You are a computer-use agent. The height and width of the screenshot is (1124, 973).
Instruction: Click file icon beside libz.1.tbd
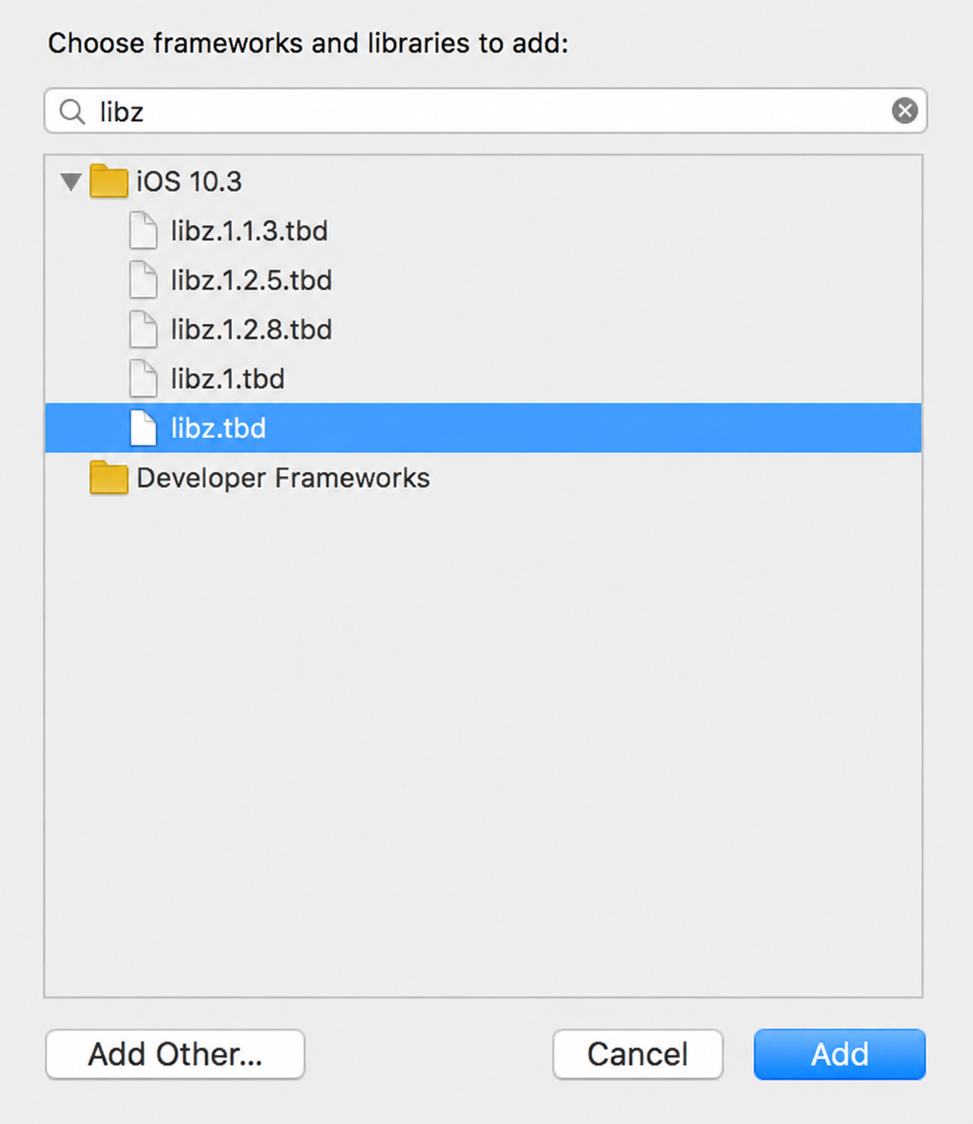[x=143, y=379]
